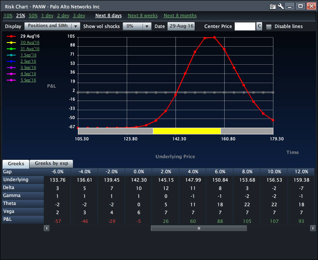
Task: Click the right scroll arrow under the table
Action: [313, 228]
